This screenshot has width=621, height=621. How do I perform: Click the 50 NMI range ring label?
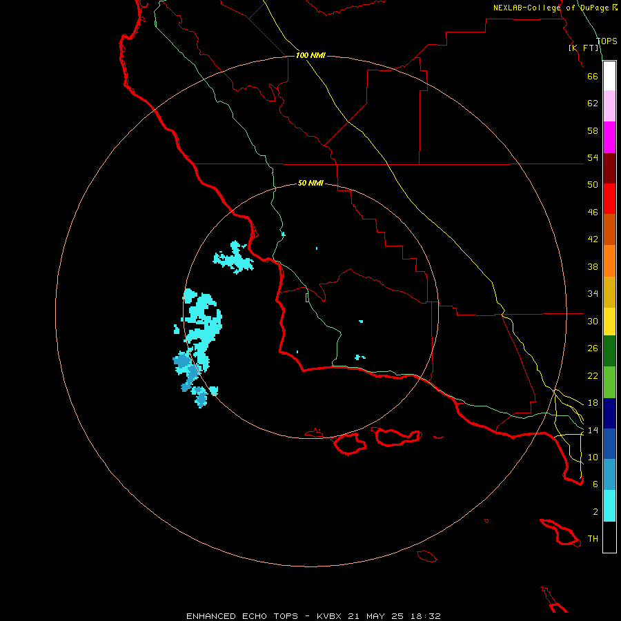pyautogui.click(x=310, y=183)
